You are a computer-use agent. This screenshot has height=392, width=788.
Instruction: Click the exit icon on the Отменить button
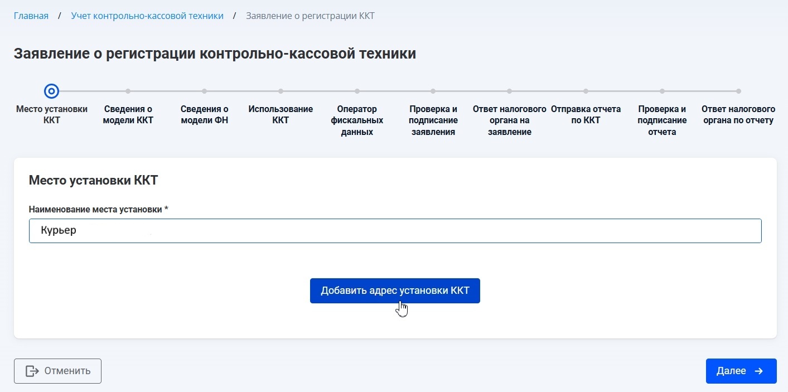(x=32, y=371)
